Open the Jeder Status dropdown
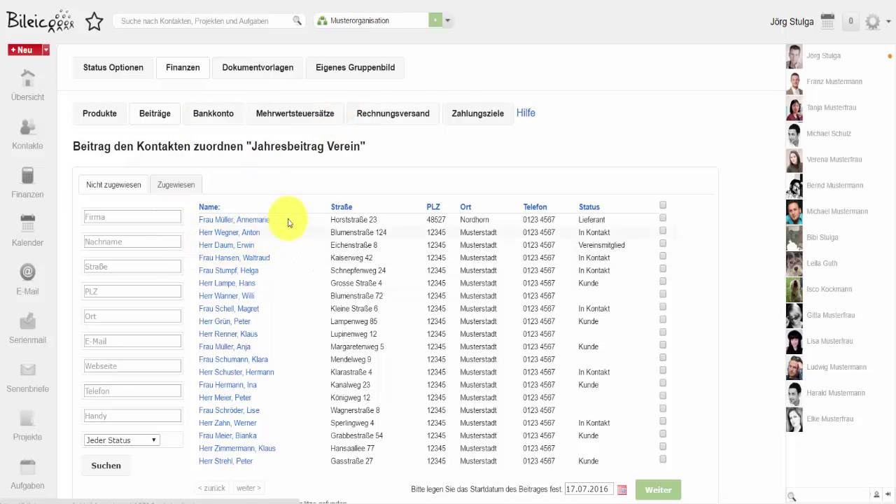Viewport: 896px width, 504px height. [122, 440]
